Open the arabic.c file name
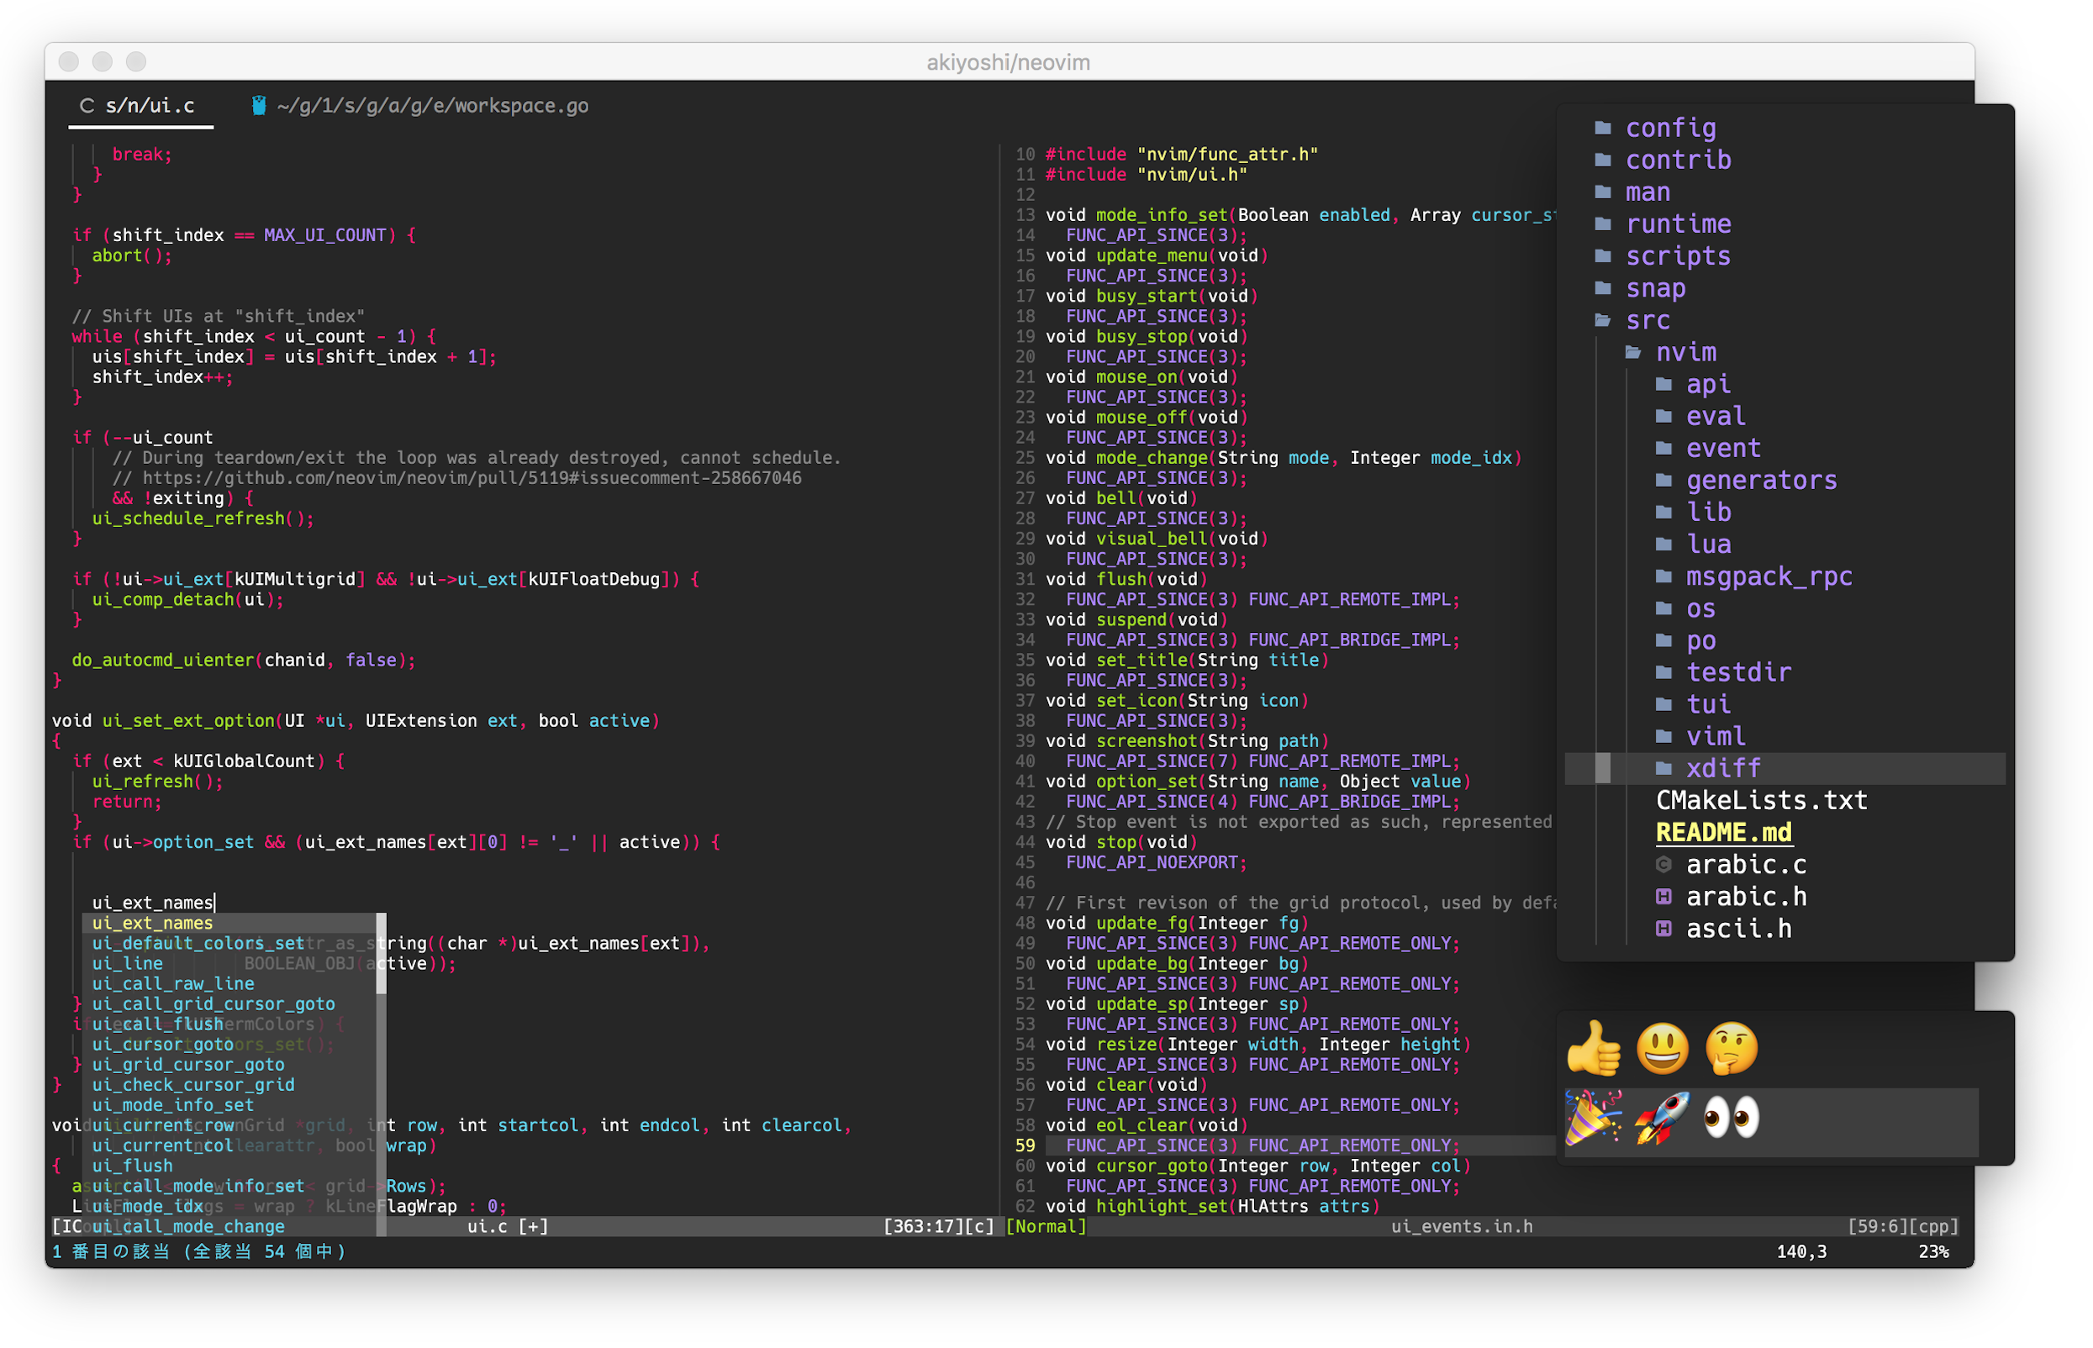2093x1348 pixels. point(1748,866)
